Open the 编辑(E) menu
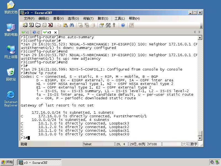Viewport: 221px width, 166px height. point(44,19)
